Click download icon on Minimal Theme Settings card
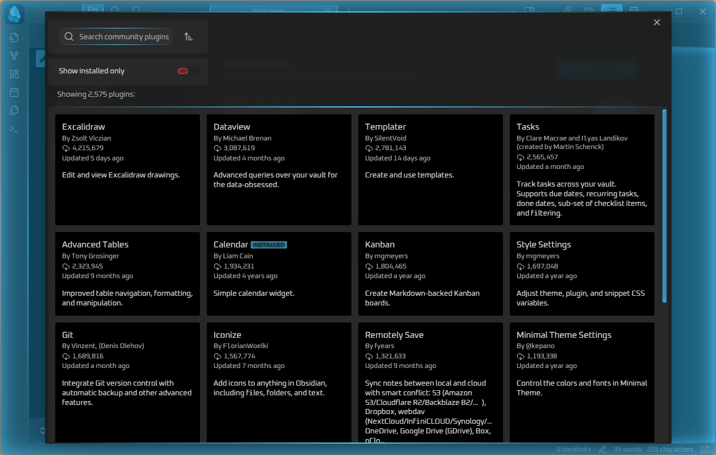Screen dimensions: 716x455 [x=521, y=356]
